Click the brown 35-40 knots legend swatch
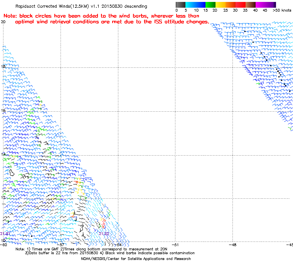The width and height of the screenshot is (293, 265). [251, 5]
